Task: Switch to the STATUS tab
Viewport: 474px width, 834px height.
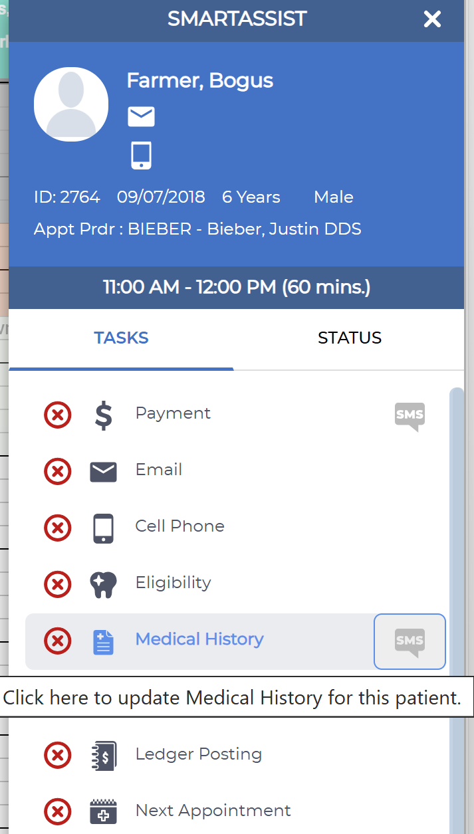Action: pos(349,338)
